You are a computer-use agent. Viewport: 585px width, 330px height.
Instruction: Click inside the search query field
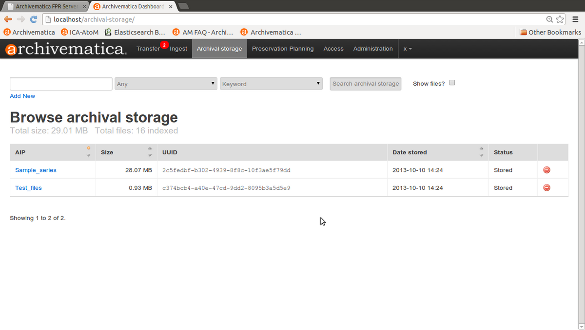click(x=60, y=83)
